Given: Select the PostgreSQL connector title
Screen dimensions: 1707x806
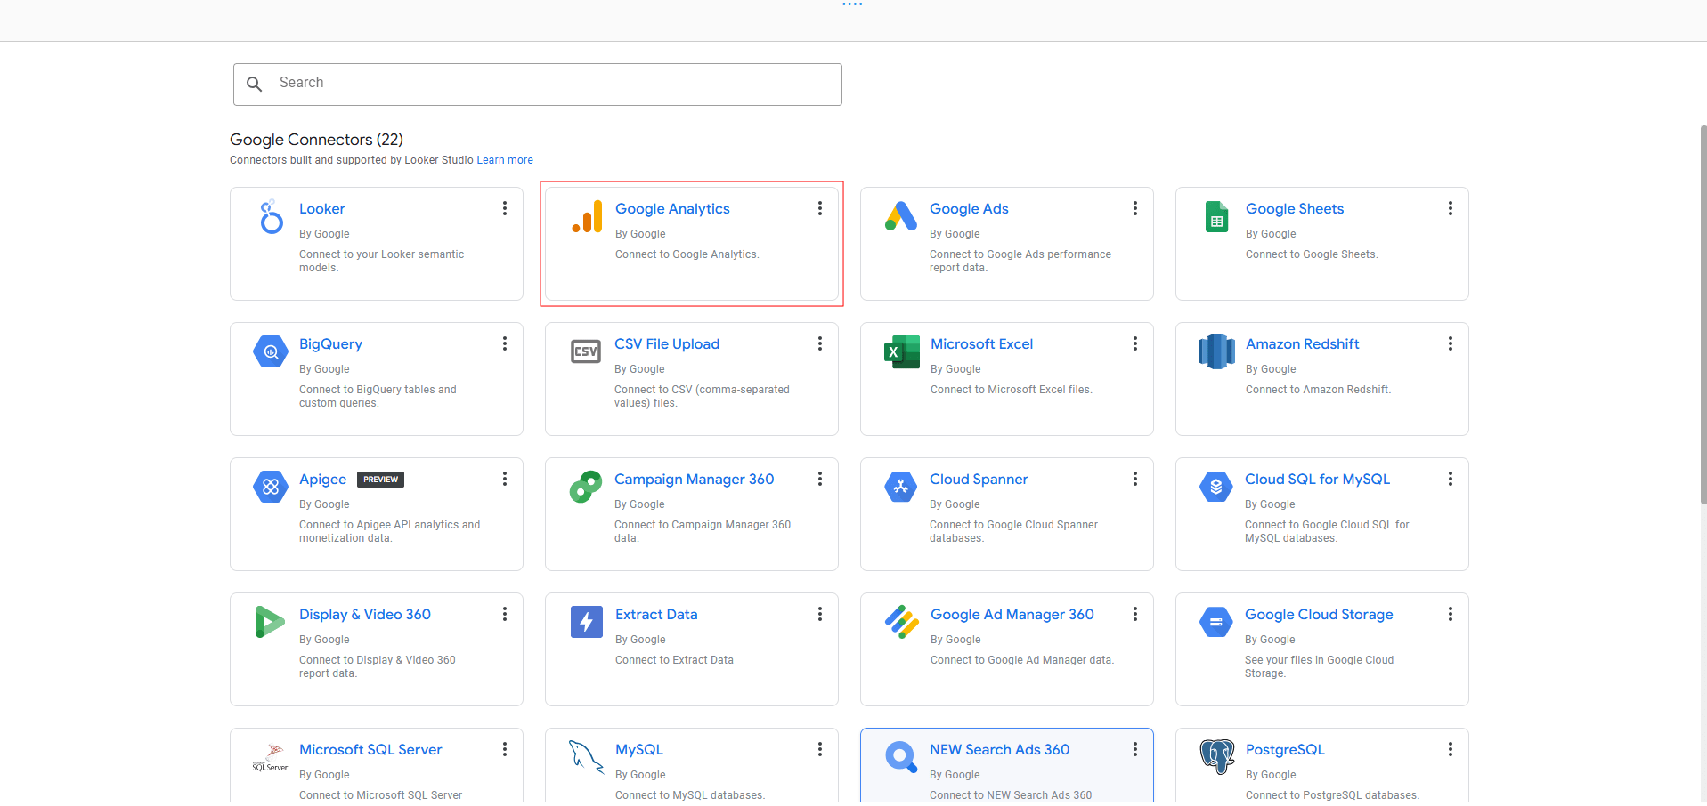Looking at the screenshot, I should 1285,749.
